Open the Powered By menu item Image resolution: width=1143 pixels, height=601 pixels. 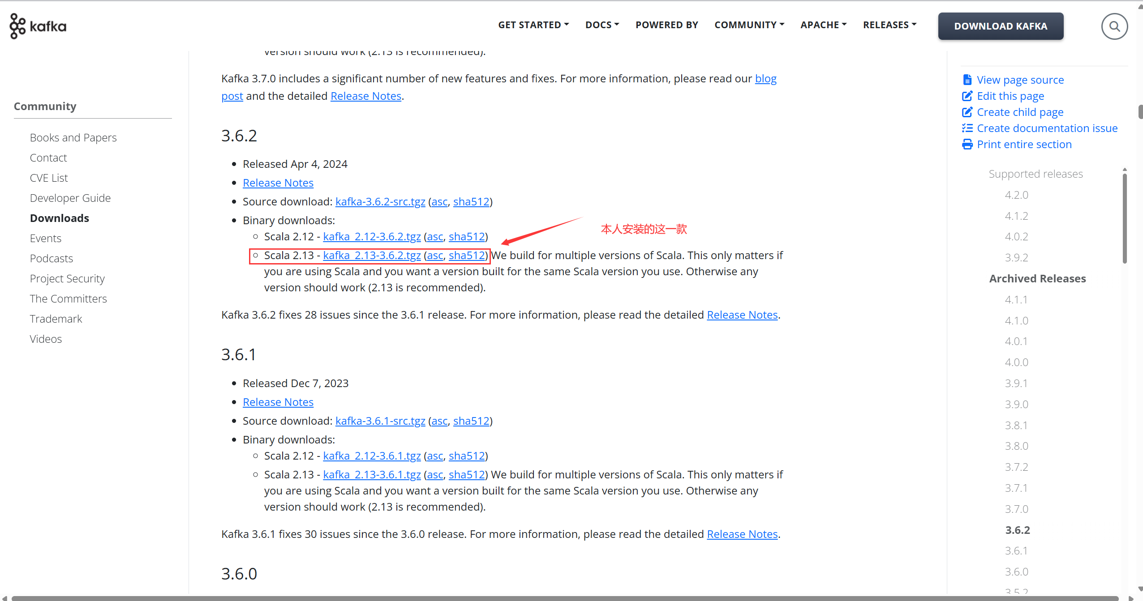click(x=666, y=25)
